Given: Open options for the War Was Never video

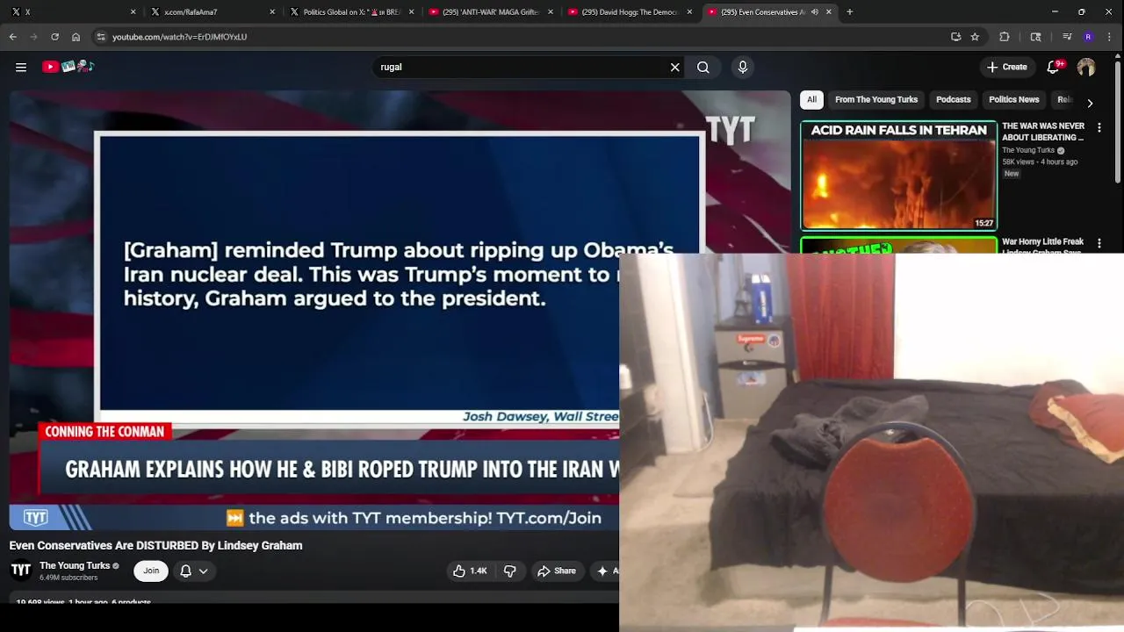Looking at the screenshot, I should point(1099,128).
